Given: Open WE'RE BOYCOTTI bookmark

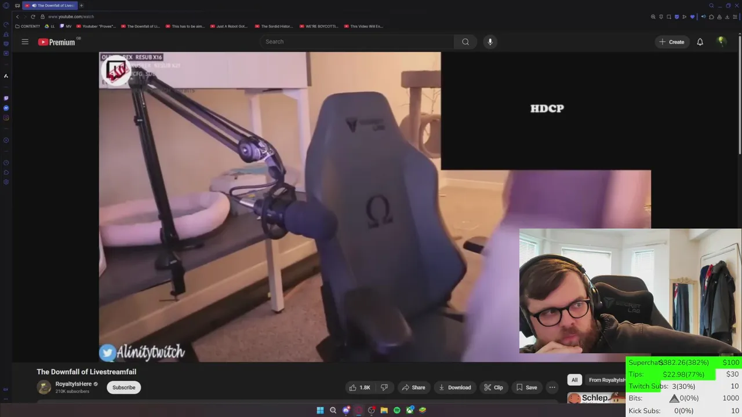Looking at the screenshot, I should point(318,26).
